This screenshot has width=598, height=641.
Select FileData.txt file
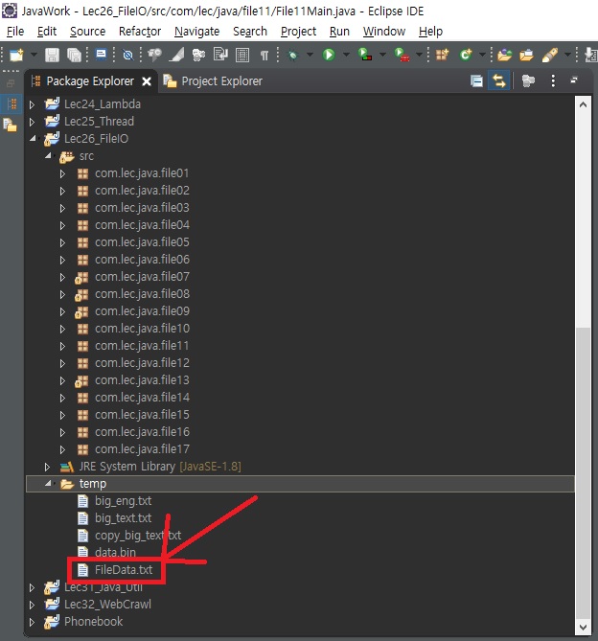coord(123,570)
